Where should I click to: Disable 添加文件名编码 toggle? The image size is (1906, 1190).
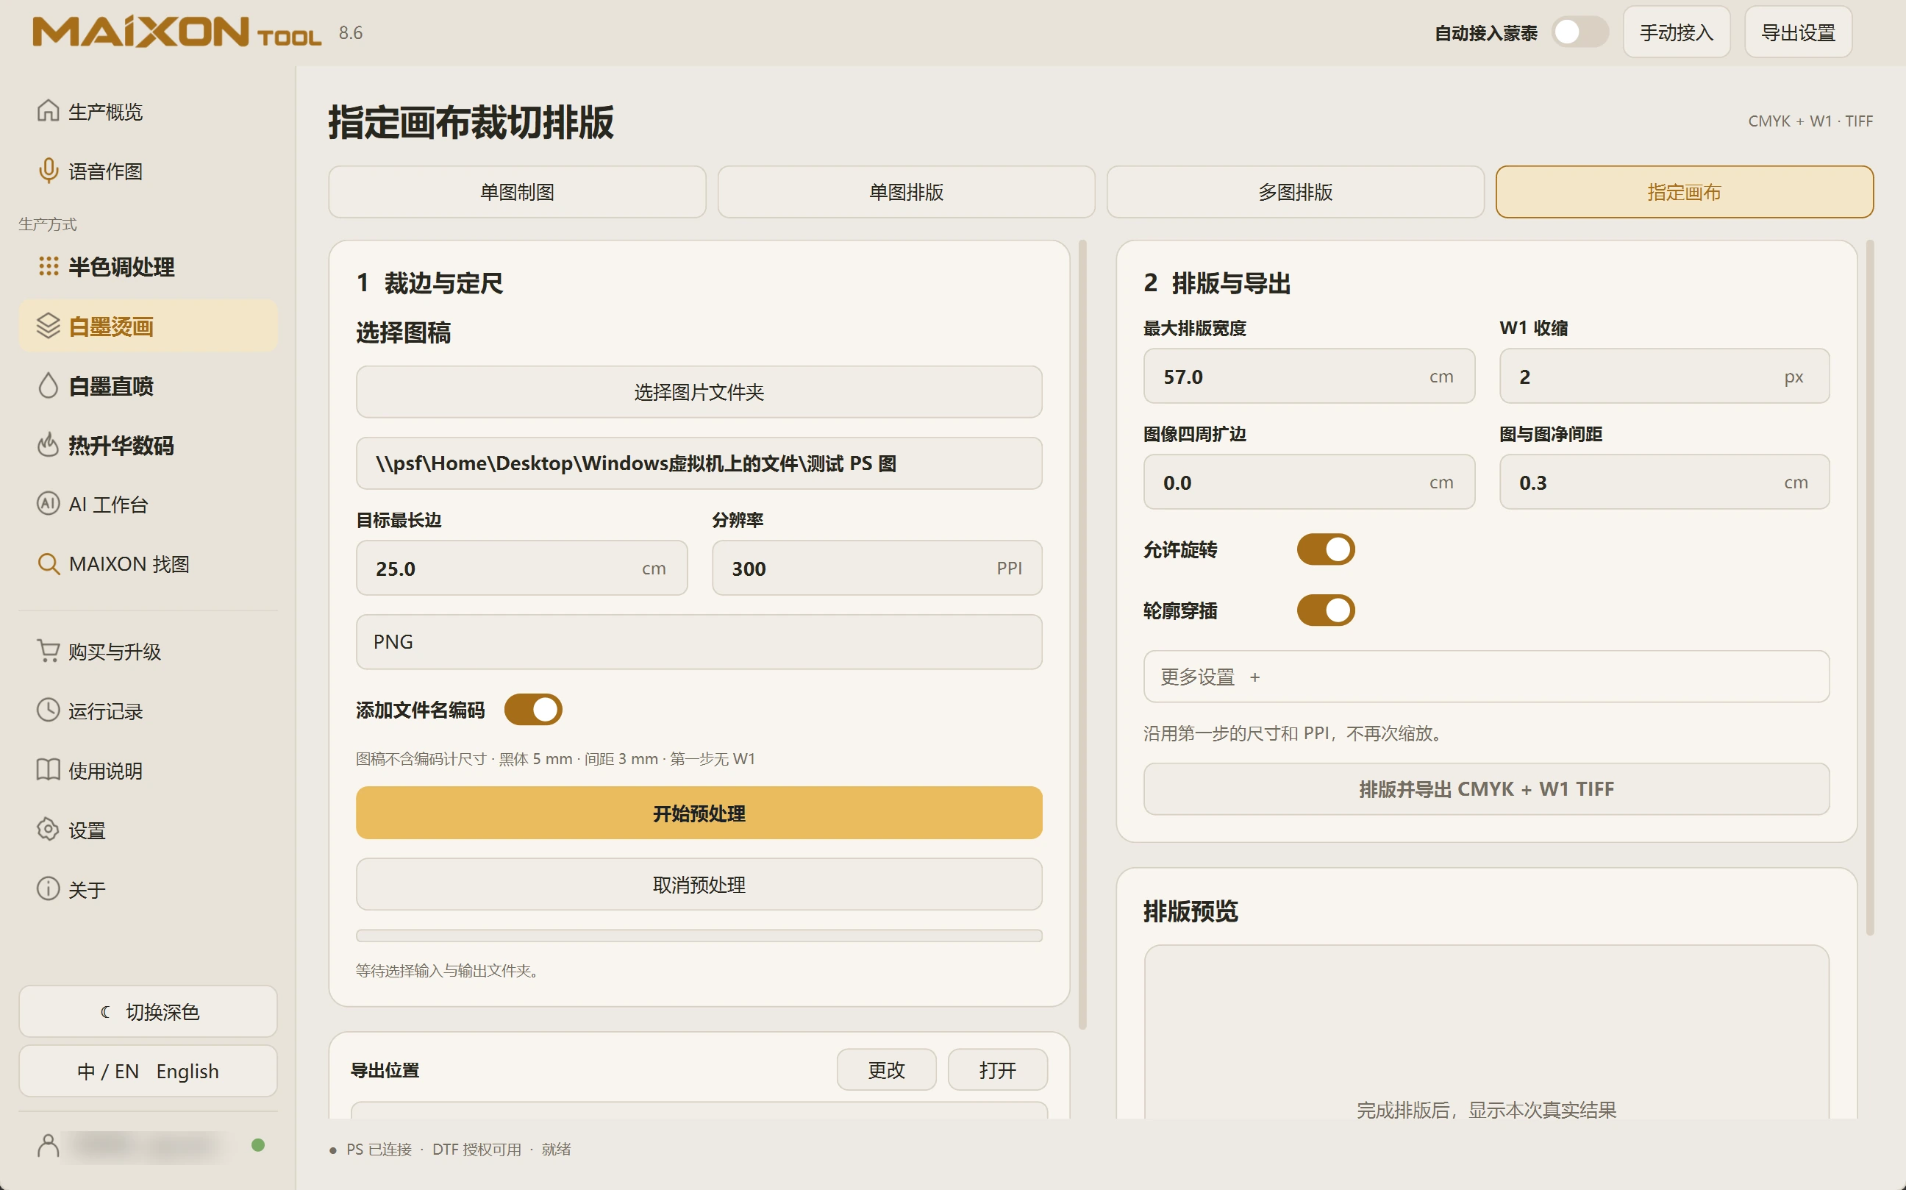[x=533, y=710]
